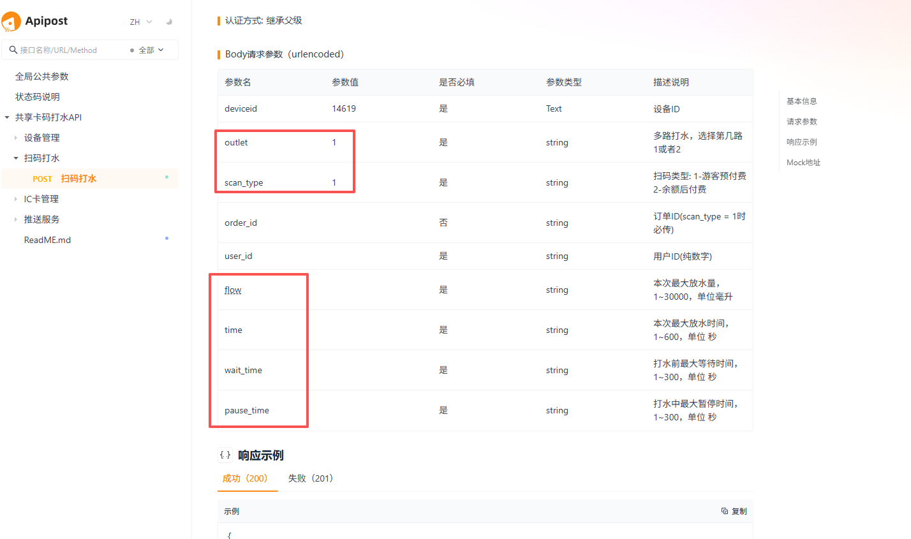Click the Apipost rocket logo

(x=11, y=21)
